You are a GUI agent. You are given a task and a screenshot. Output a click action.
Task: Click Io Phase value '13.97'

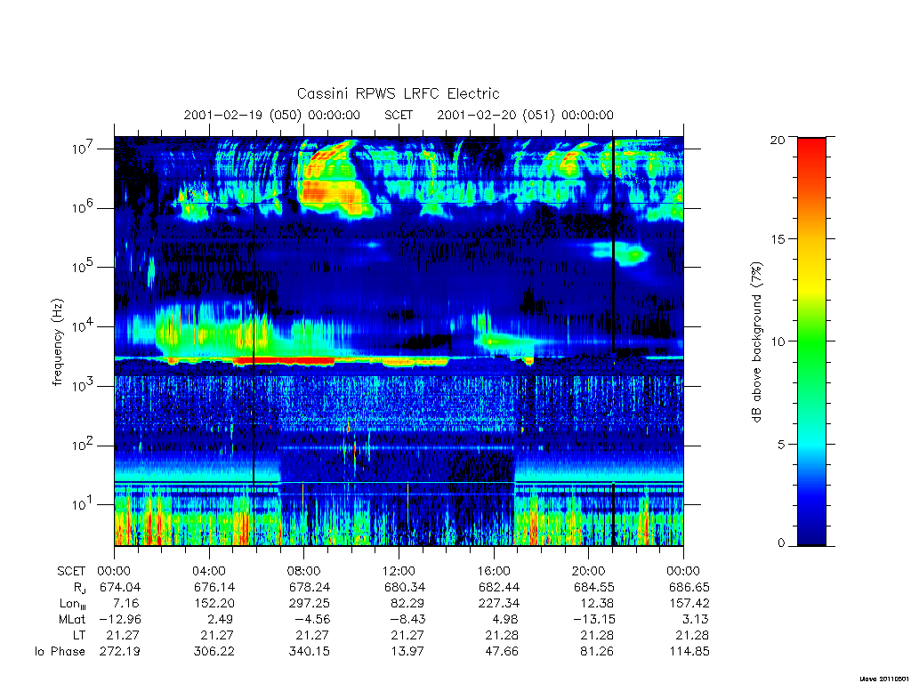click(407, 651)
